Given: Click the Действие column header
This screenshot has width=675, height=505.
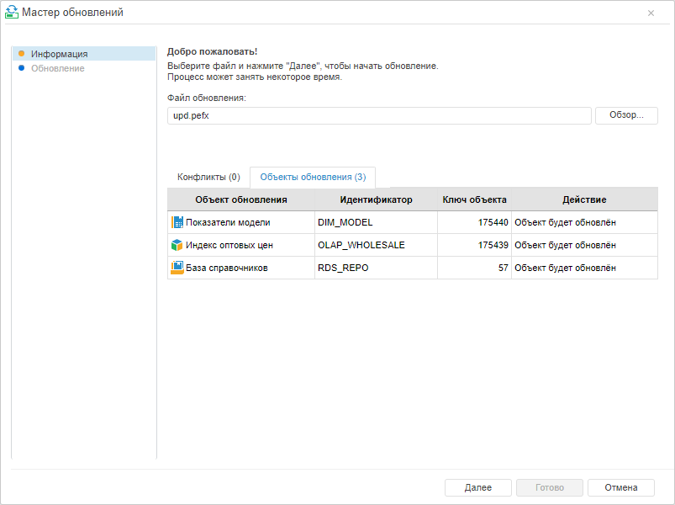Looking at the screenshot, I should click(x=584, y=199).
